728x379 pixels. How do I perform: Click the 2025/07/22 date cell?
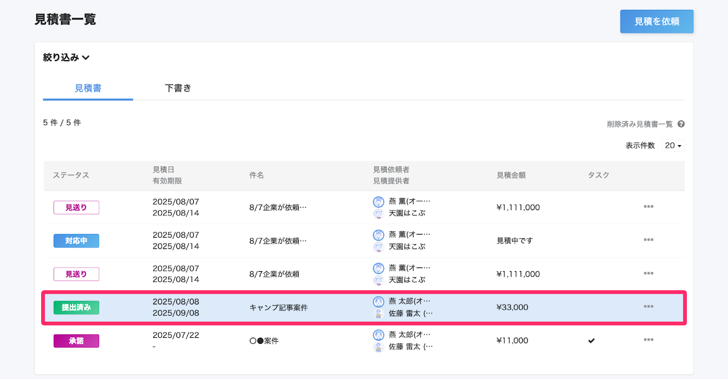tap(176, 335)
